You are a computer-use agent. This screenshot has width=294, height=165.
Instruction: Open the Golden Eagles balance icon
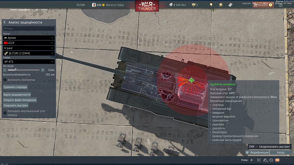tap(194, 5)
